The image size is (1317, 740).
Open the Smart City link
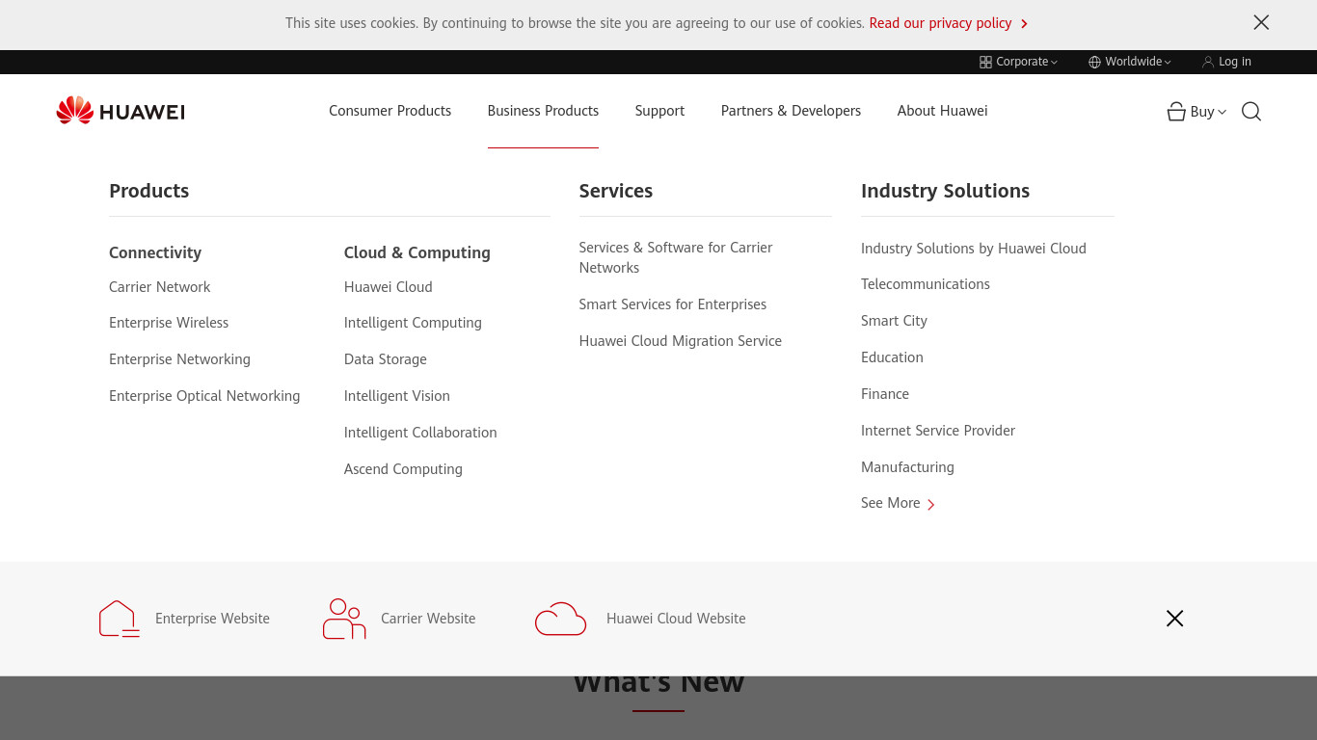click(894, 321)
